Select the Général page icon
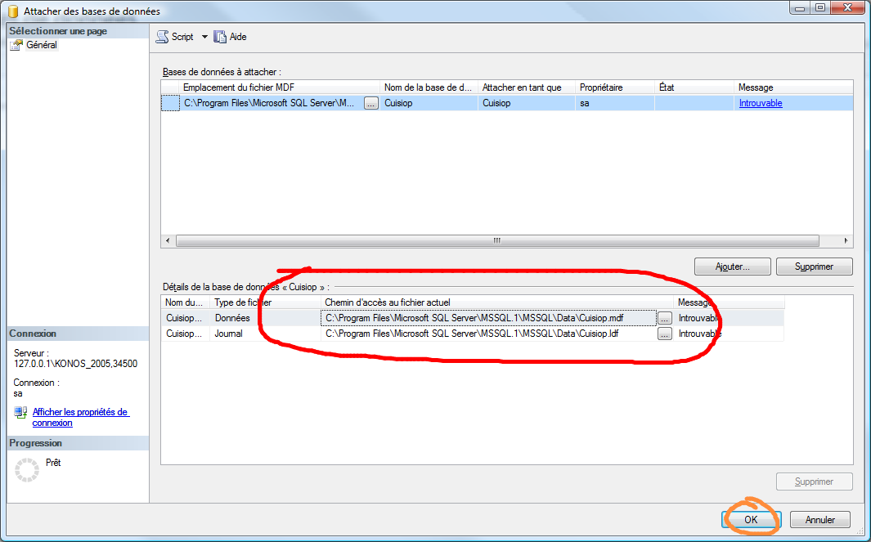Screen dimensions: 871x542 click(17, 46)
